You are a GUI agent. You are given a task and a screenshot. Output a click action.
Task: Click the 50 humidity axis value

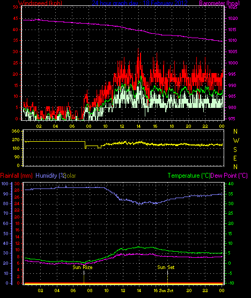[6, 234]
